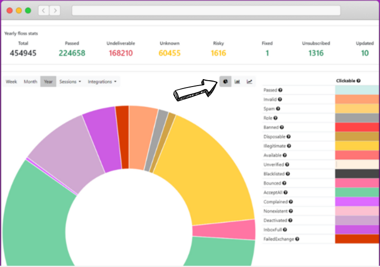Open help icon next to FailedExchange
380x267 pixels.
(x=297, y=239)
